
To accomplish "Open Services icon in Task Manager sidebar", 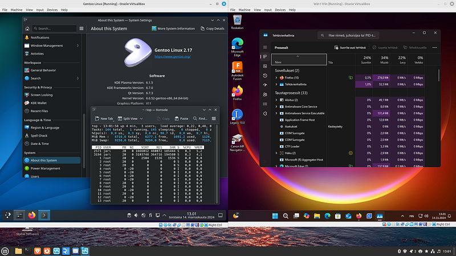I will pos(265,113).
